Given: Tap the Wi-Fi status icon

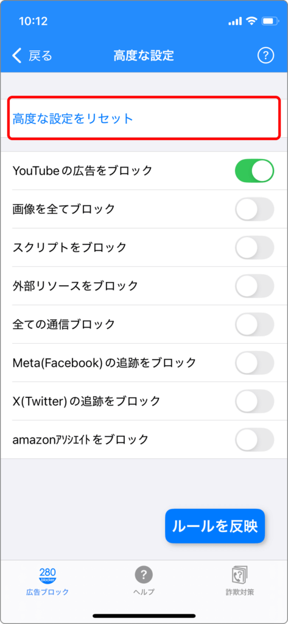Looking at the screenshot, I should (x=251, y=21).
